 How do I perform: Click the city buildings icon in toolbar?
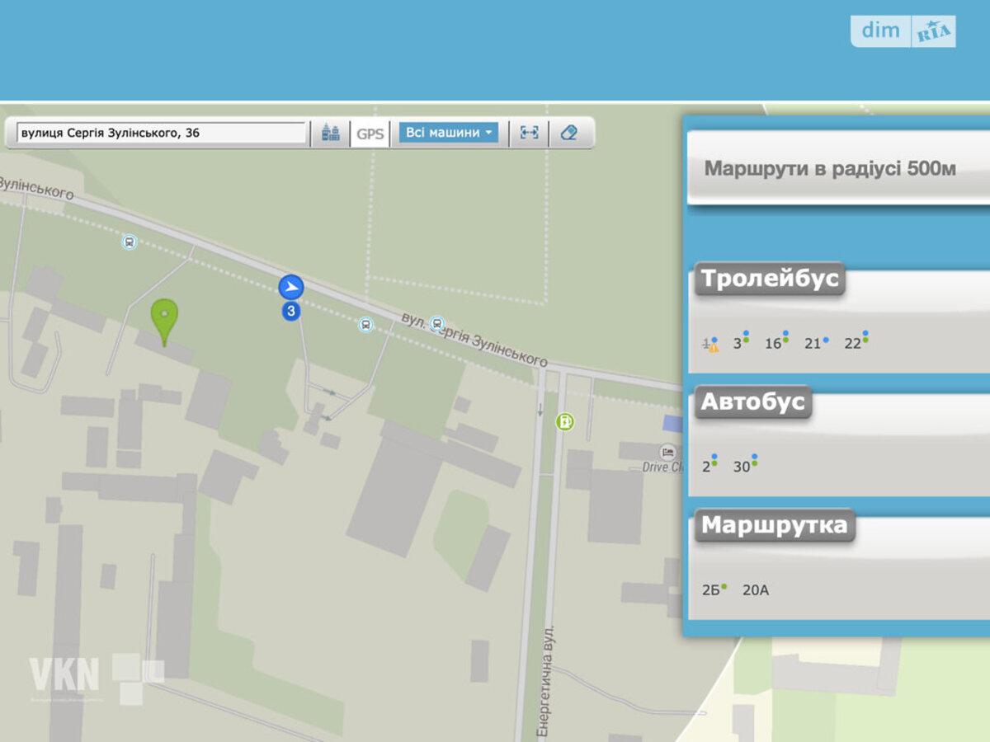(x=330, y=133)
